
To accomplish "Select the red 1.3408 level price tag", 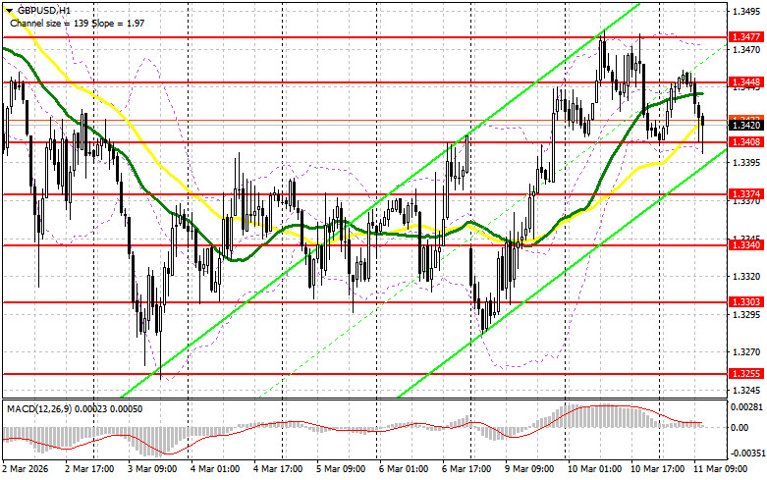I will [x=745, y=142].
